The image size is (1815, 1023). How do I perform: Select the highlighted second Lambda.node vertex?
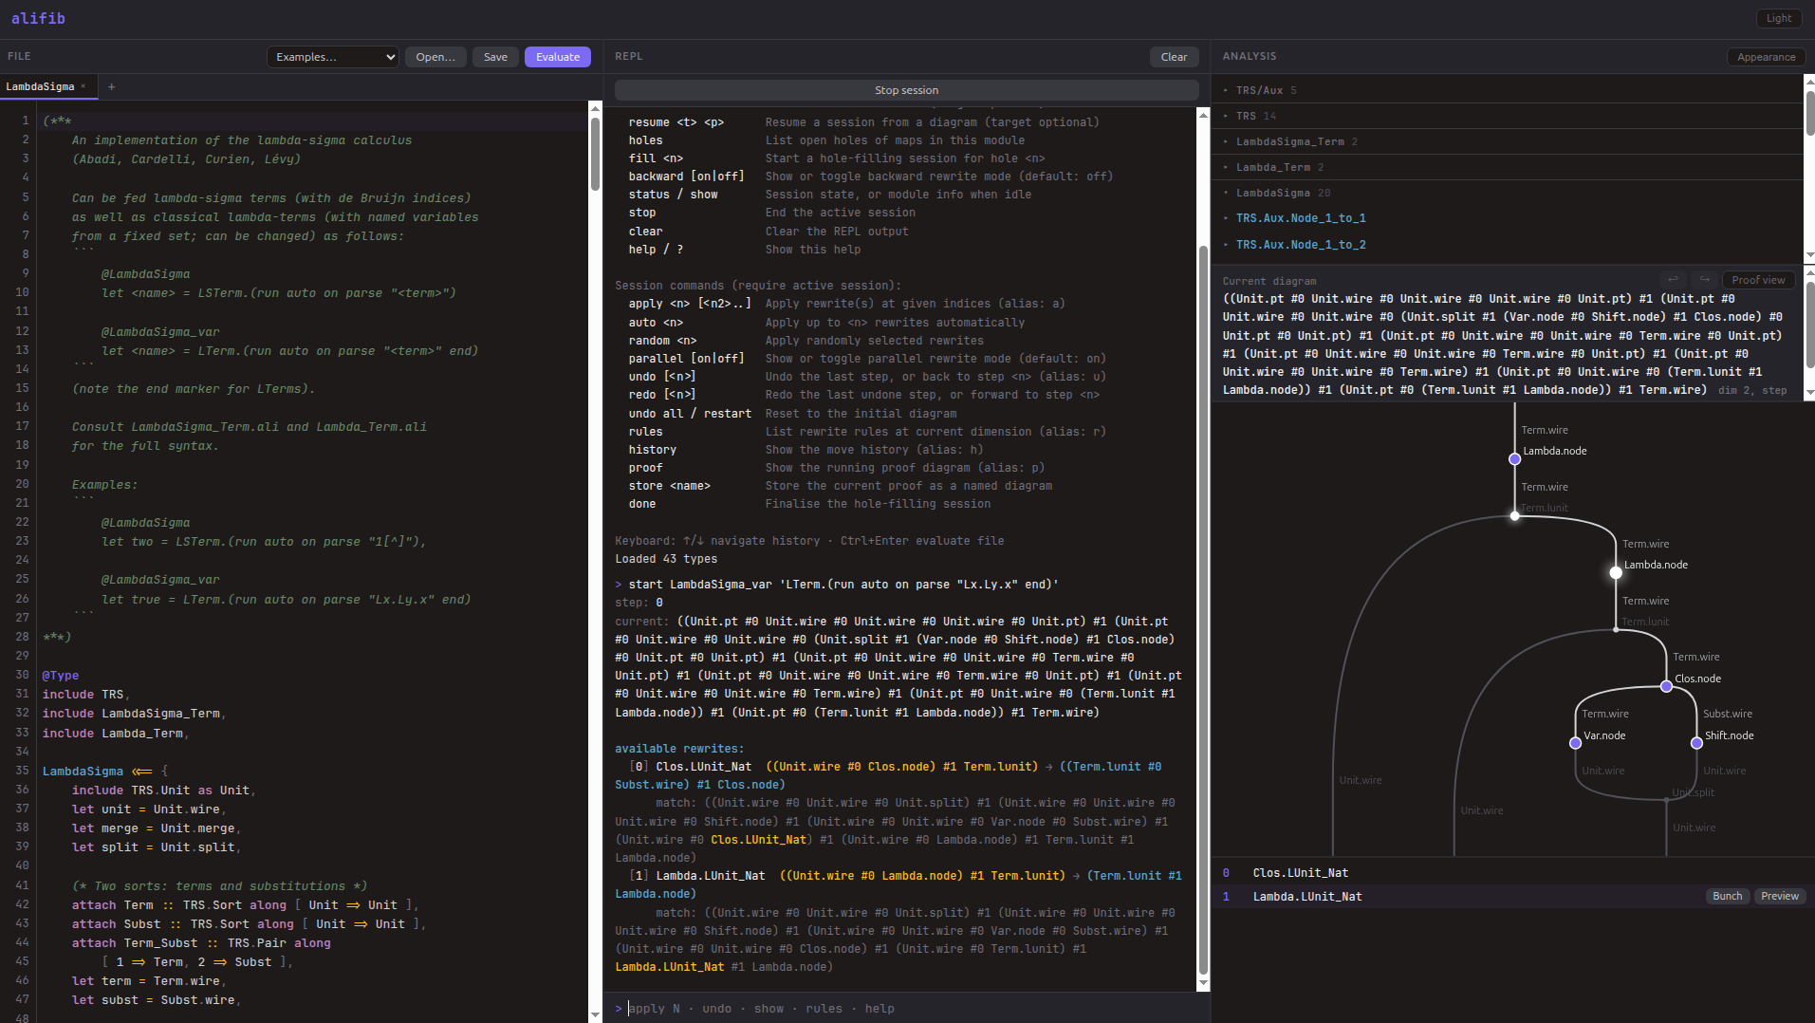pyautogui.click(x=1616, y=572)
